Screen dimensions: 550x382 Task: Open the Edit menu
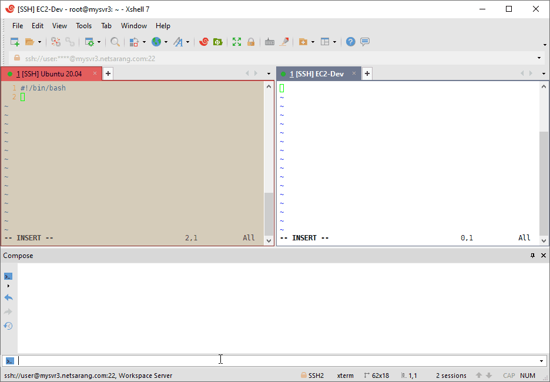[38, 26]
